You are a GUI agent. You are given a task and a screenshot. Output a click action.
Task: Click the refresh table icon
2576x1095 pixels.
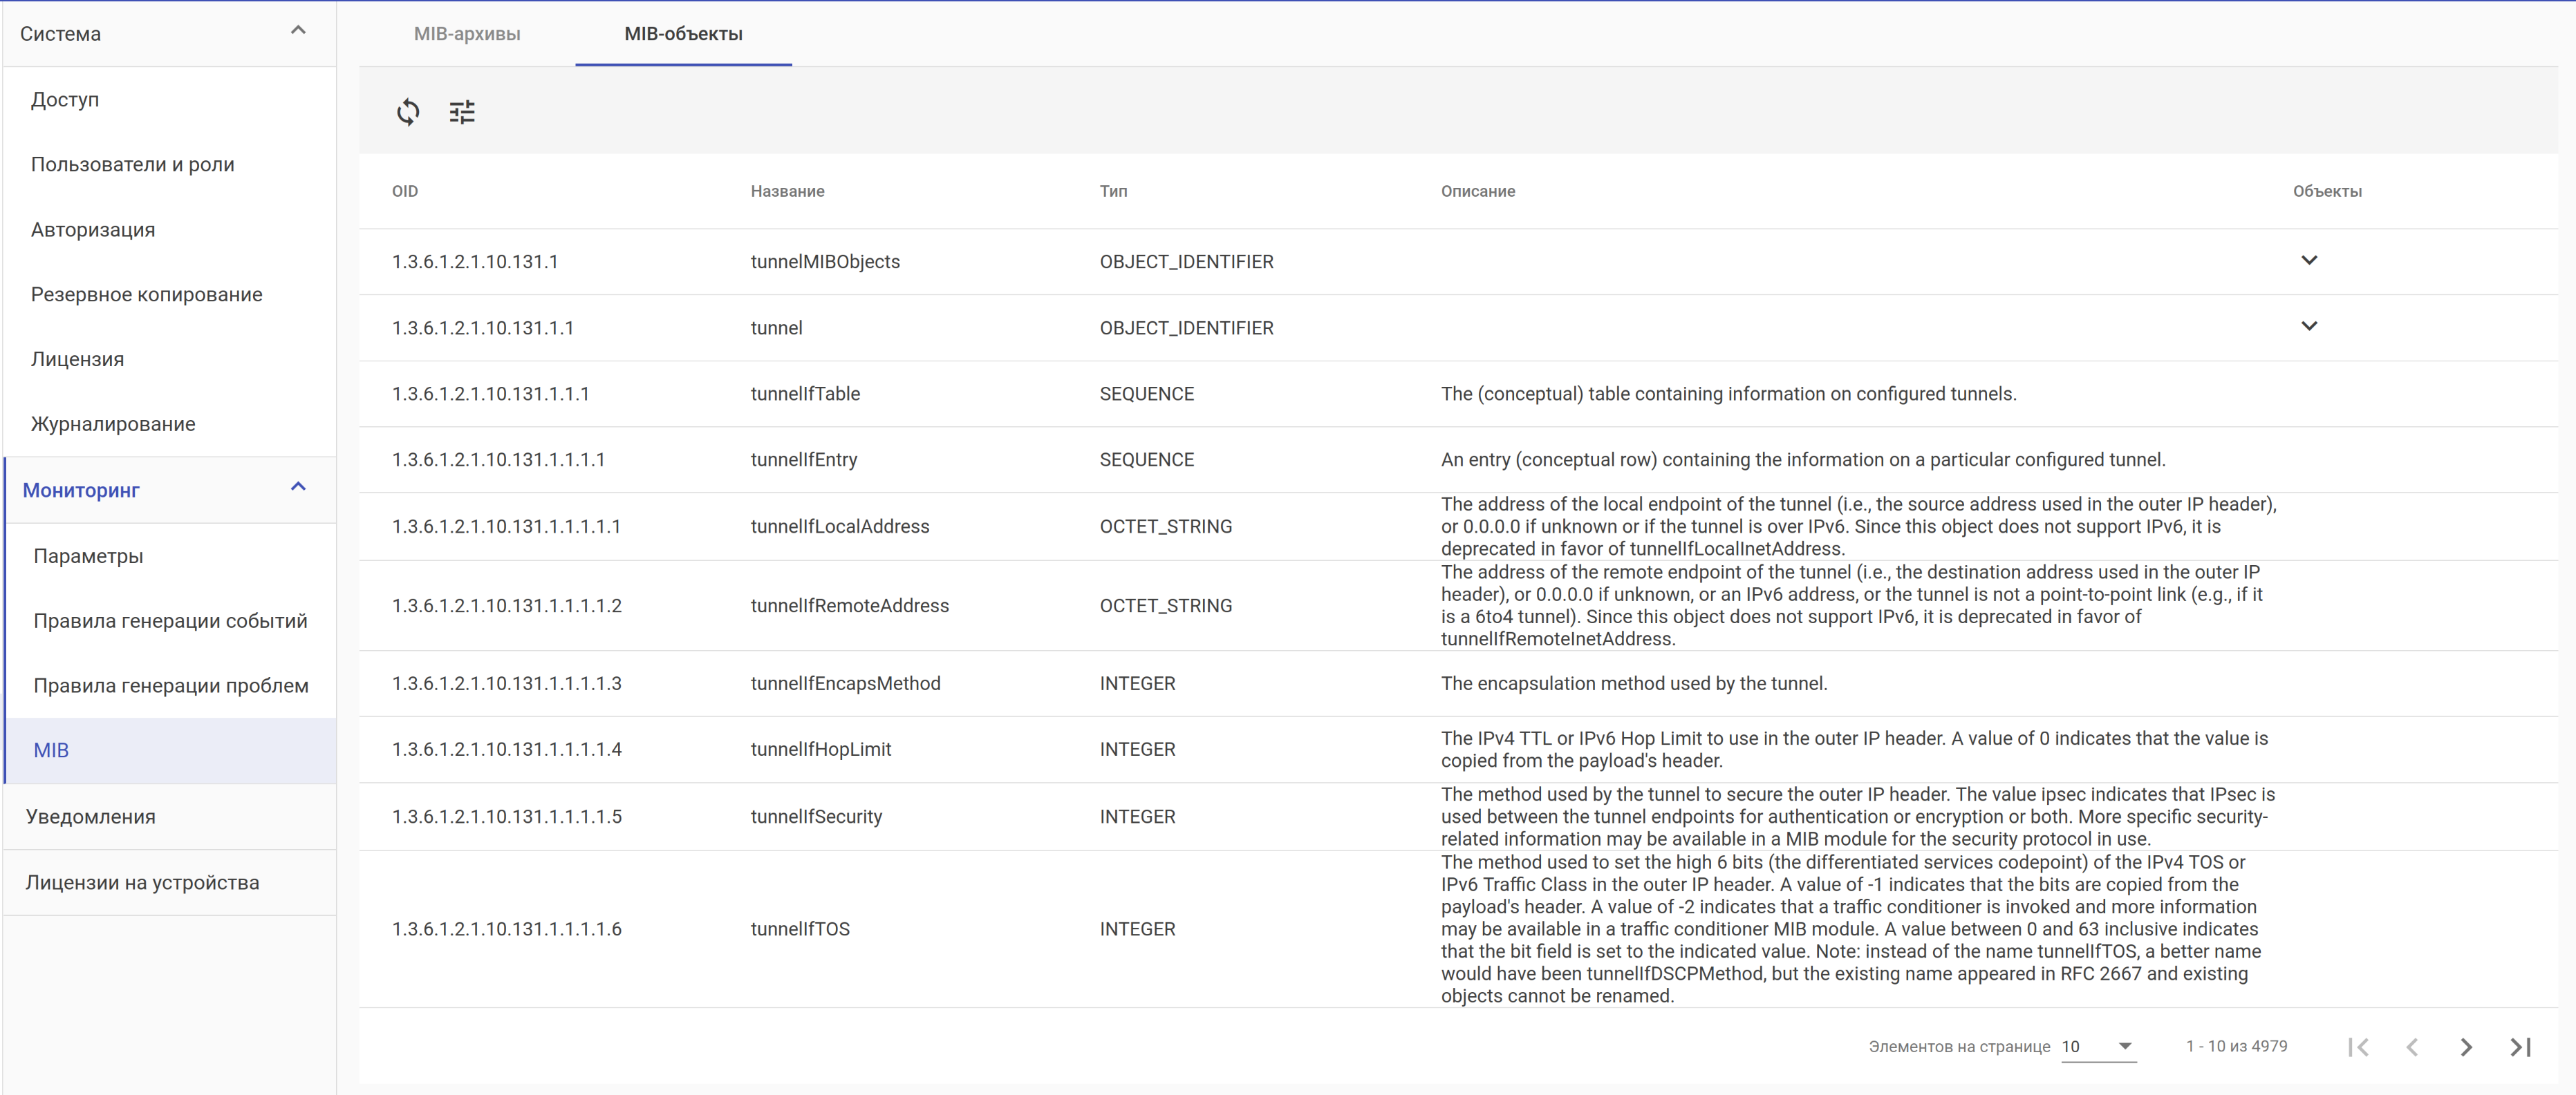pos(407,112)
